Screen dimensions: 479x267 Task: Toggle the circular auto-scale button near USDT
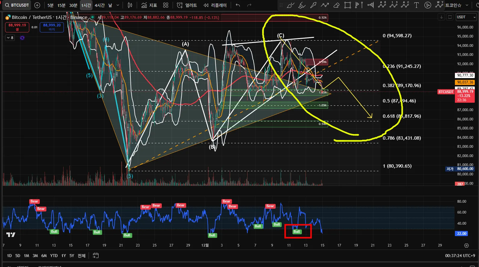(x=450, y=17)
